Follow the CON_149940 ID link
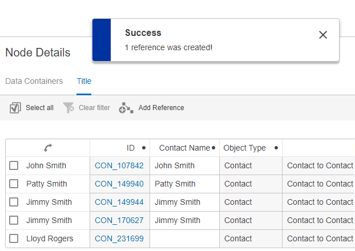Viewport: 355px width, 251px height. pyautogui.click(x=119, y=184)
